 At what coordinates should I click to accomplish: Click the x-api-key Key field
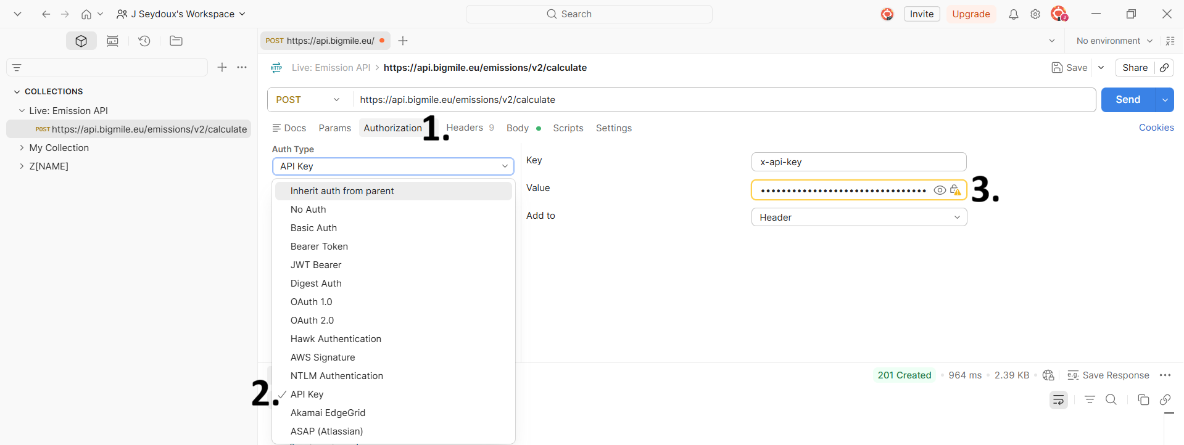pos(859,162)
